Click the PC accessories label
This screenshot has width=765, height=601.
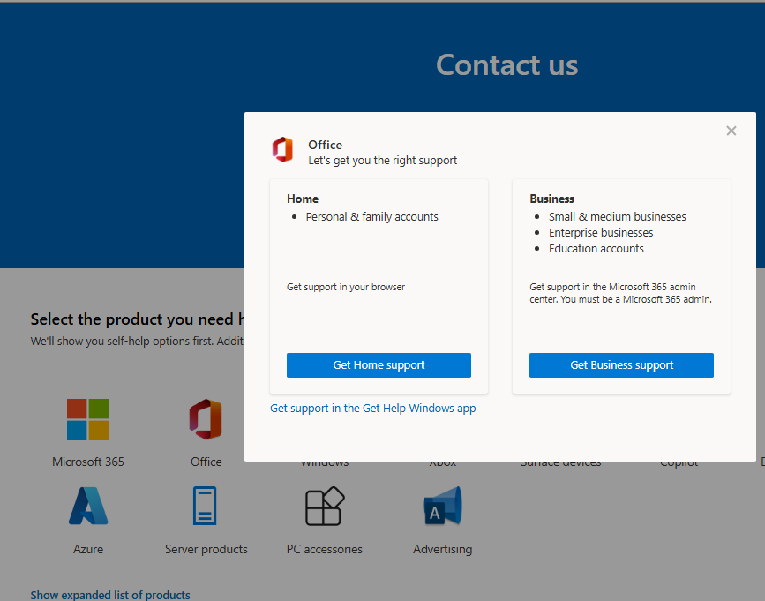(325, 549)
